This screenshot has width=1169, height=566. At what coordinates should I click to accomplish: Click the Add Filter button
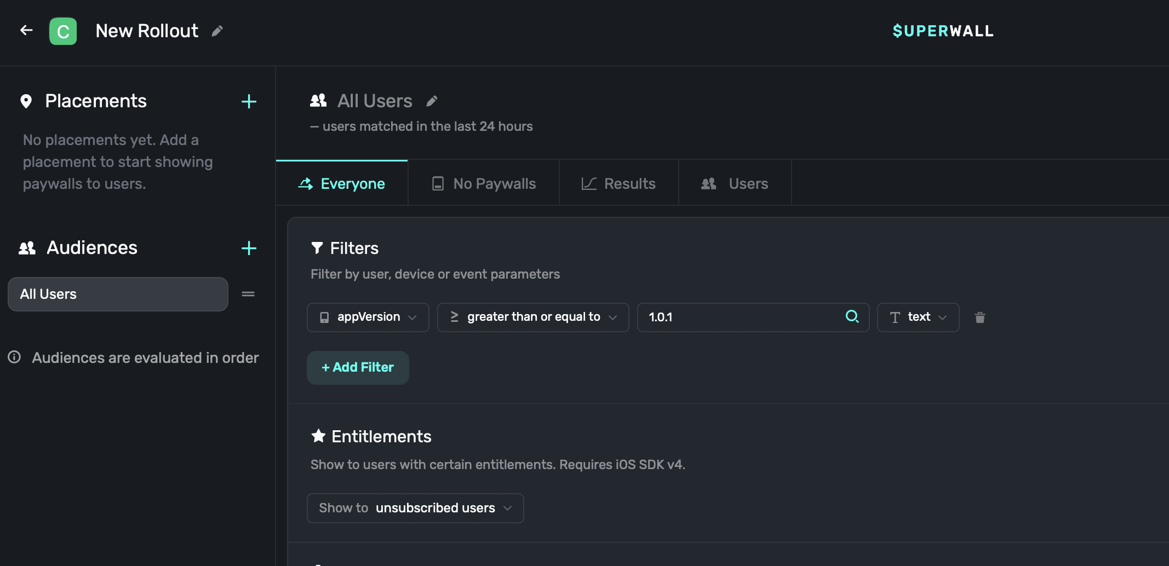pos(358,368)
